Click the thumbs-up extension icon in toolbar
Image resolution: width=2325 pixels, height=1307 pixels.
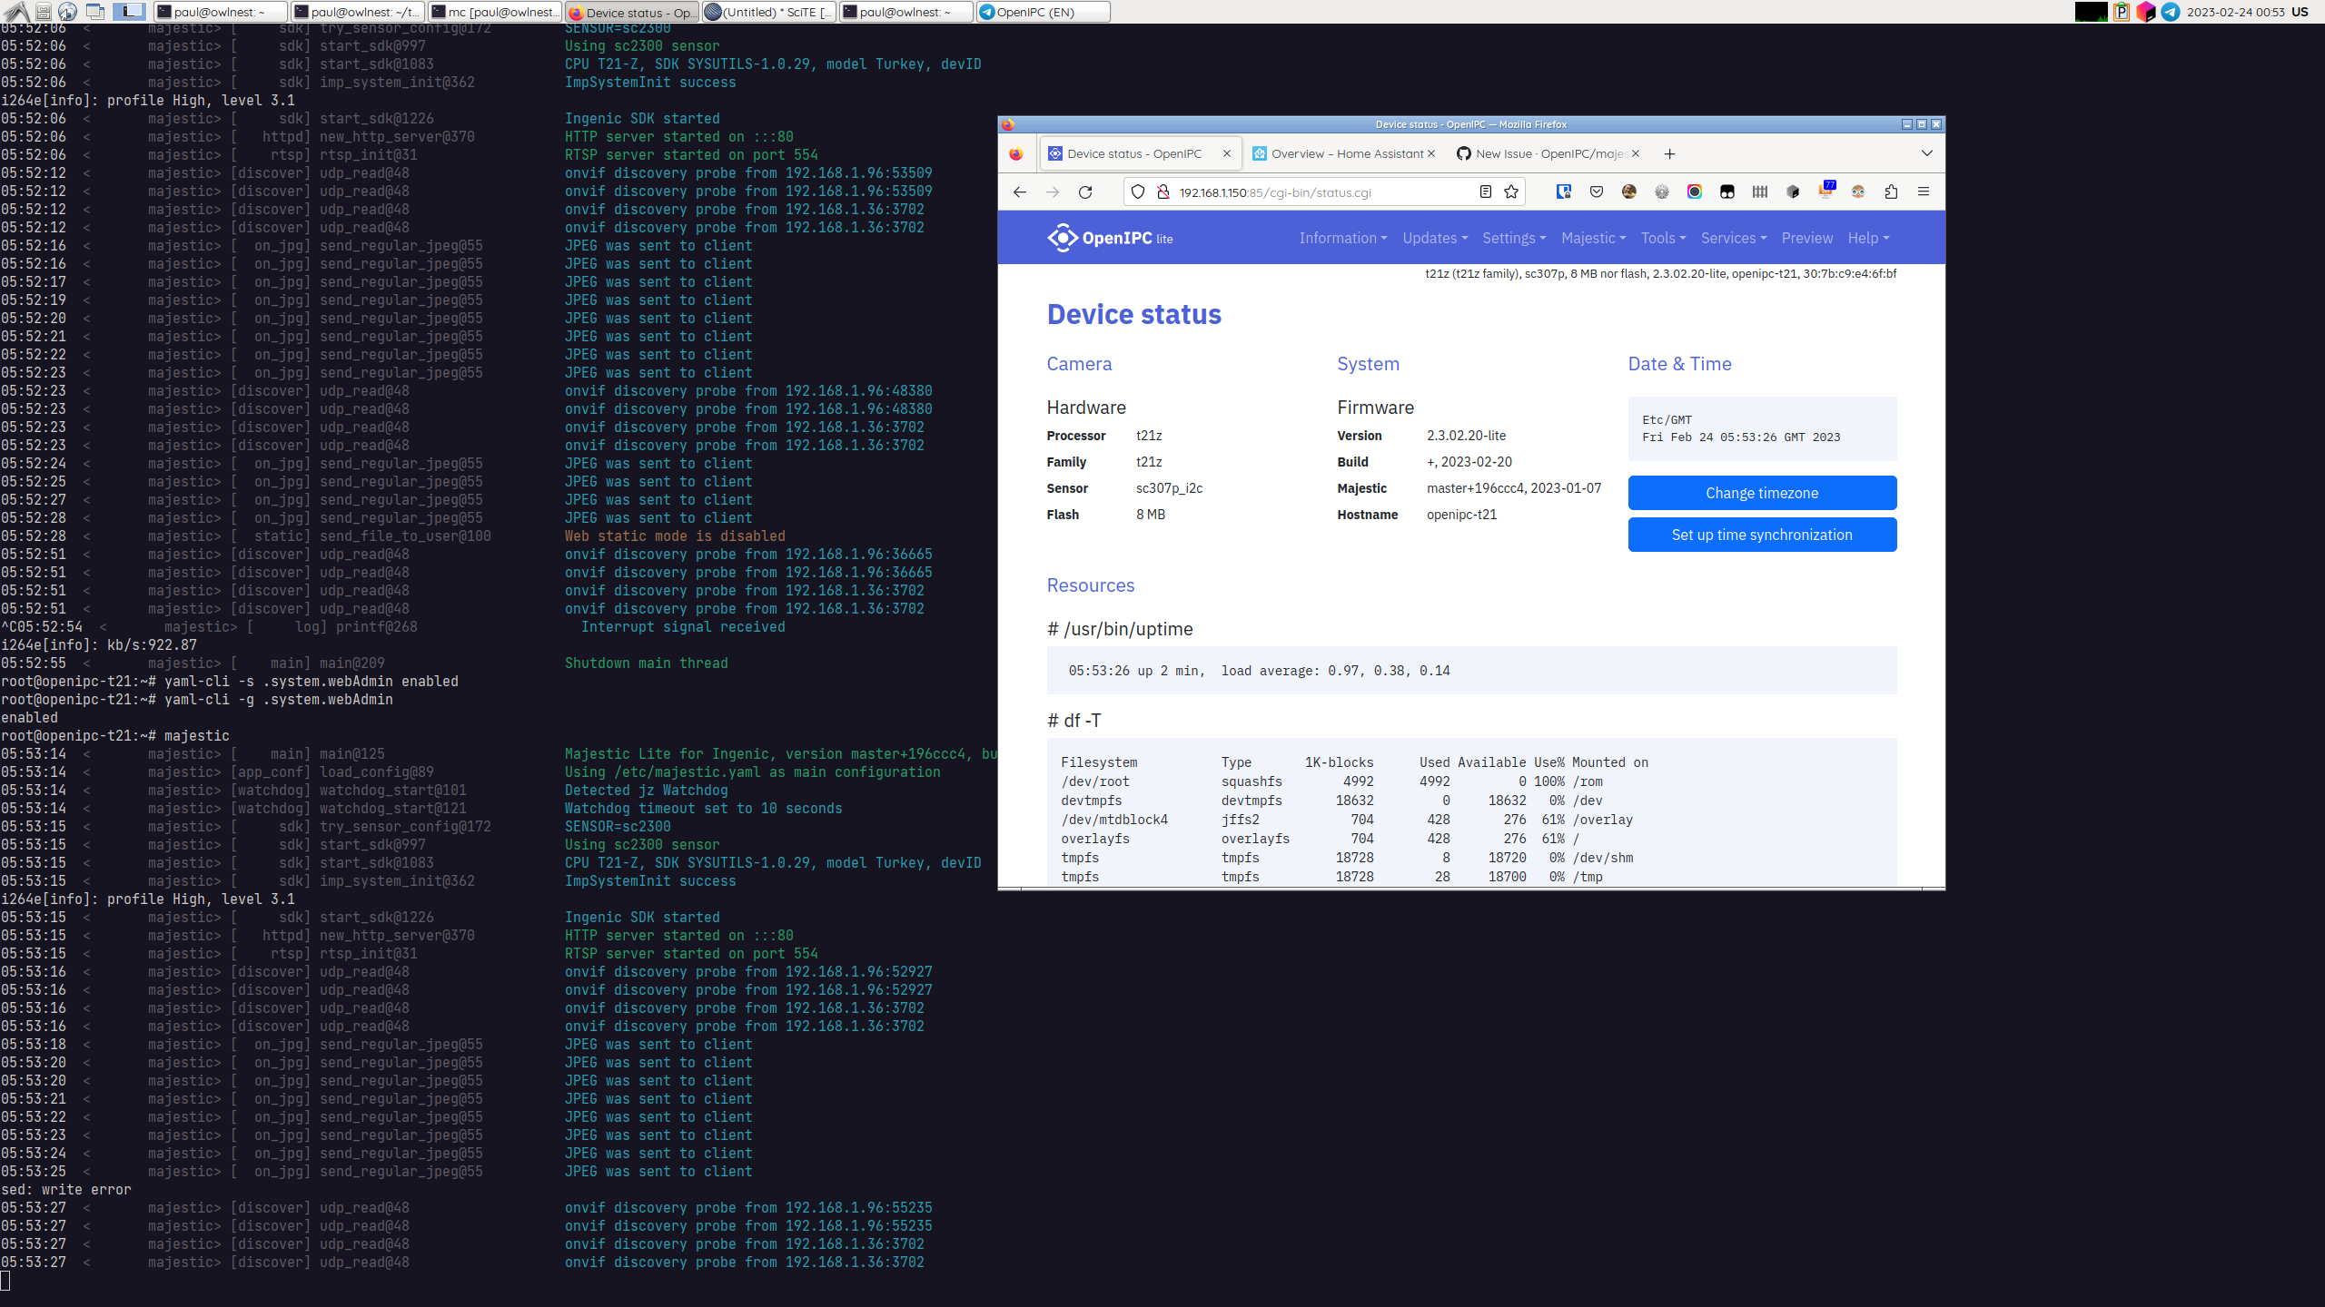click(x=1892, y=192)
